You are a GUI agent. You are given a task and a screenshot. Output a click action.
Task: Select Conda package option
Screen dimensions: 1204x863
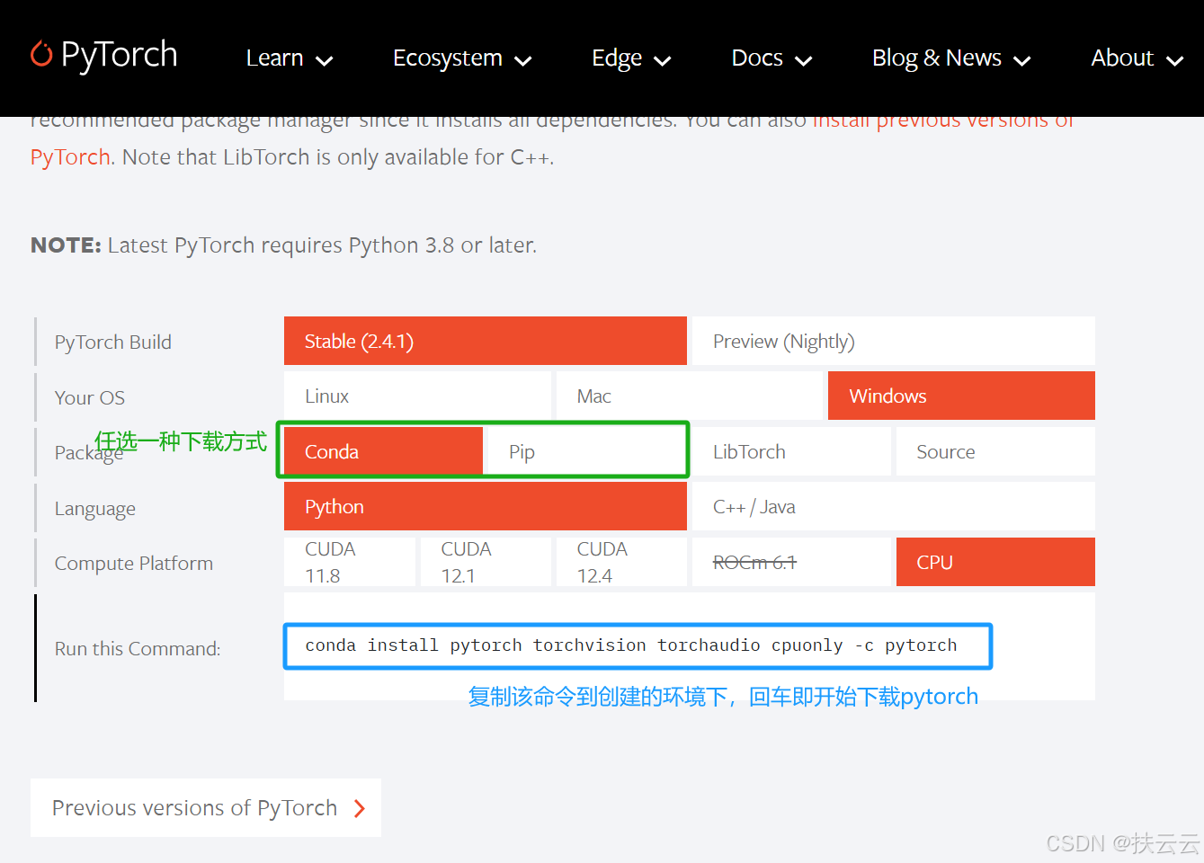pos(384,451)
